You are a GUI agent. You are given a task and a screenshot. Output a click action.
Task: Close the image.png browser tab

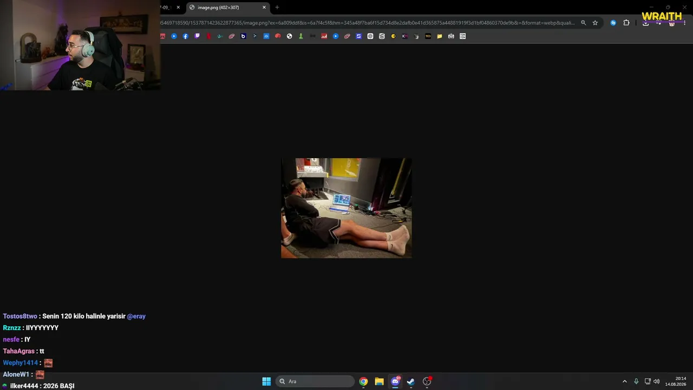[264, 8]
